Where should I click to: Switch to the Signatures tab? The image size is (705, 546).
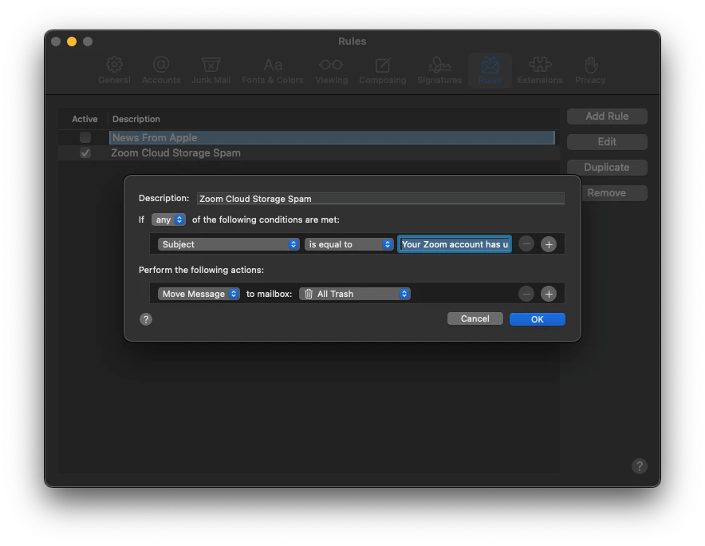click(439, 70)
